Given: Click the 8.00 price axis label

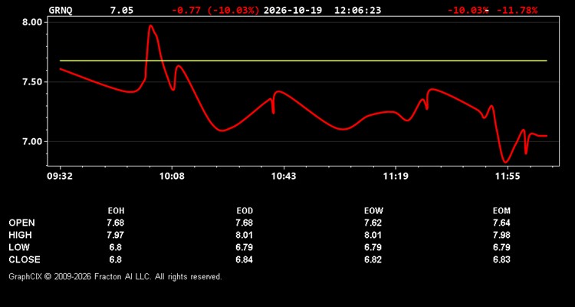Looking at the screenshot, I should pos(33,22).
